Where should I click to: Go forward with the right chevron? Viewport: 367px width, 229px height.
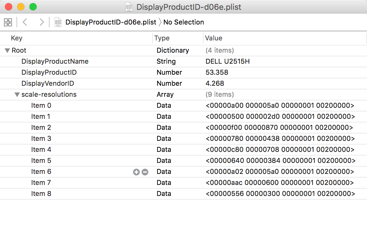tap(42, 22)
